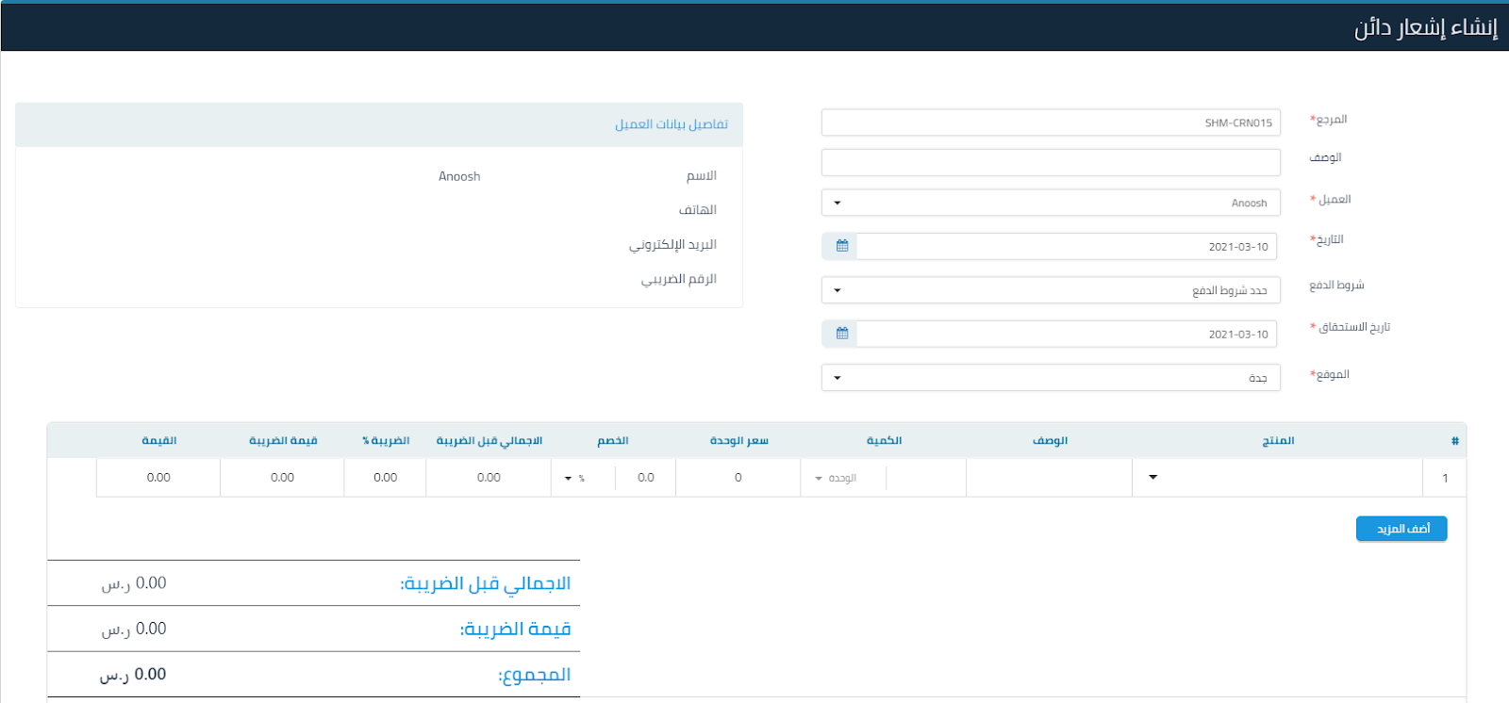Click the الكمية quantity input in row 1

coord(924,478)
